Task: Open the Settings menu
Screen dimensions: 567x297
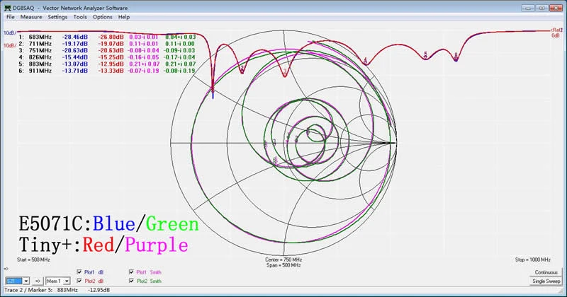Action: 57,17
